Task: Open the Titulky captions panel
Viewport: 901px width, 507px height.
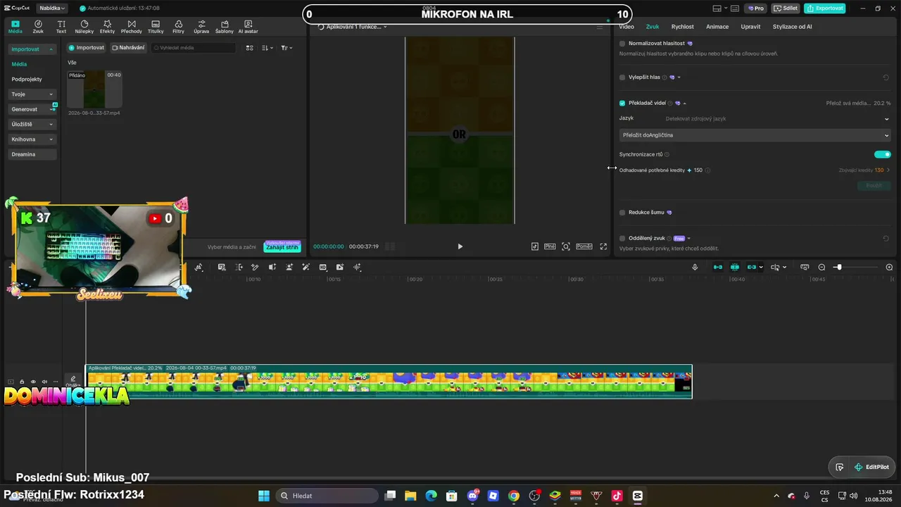Action: pyautogui.click(x=156, y=27)
